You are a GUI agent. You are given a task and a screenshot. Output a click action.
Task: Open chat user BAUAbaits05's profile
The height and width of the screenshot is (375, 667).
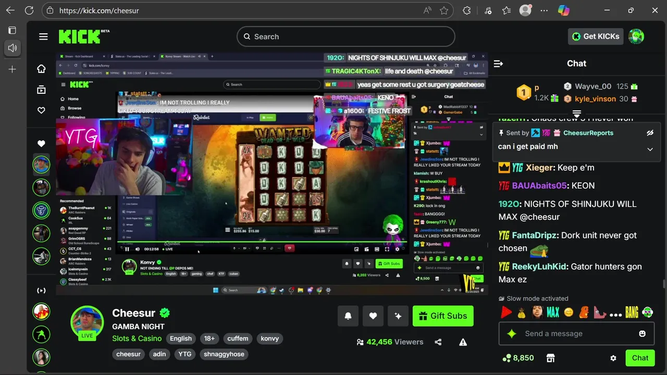(x=539, y=186)
